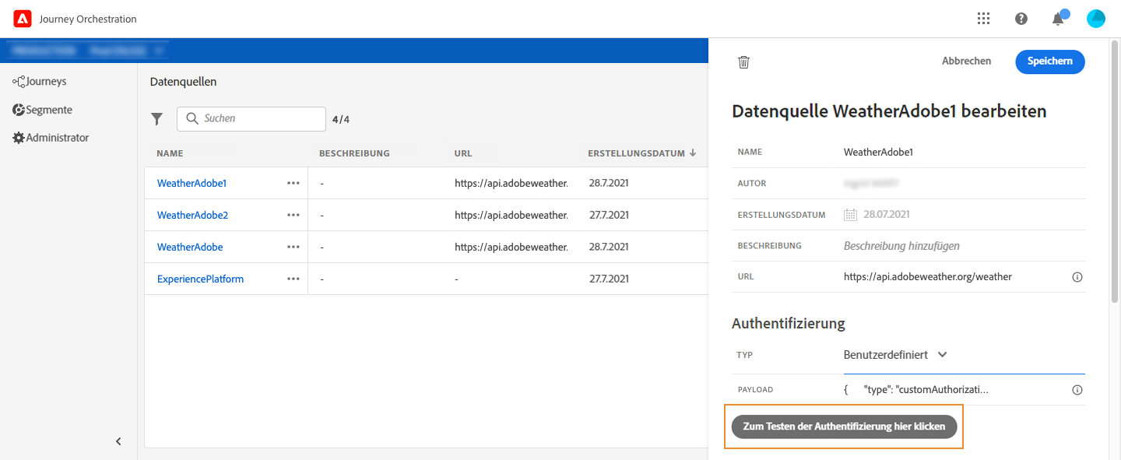Open the WeatherAdobe2 data source link
Viewport: 1121px width, 460px height.
coord(192,215)
